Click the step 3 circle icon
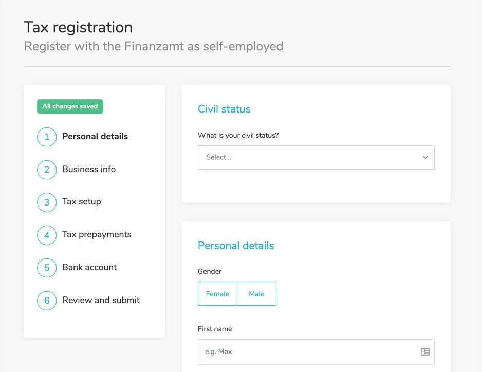Image resolution: width=482 pixels, height=372 pixels. tap(47, 202)
